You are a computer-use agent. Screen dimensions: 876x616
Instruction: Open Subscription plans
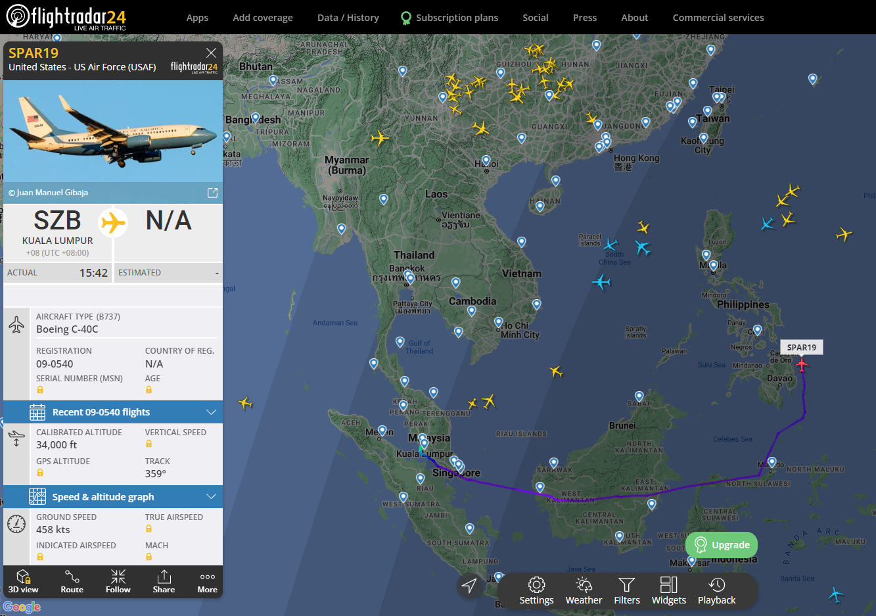(450, 18)
